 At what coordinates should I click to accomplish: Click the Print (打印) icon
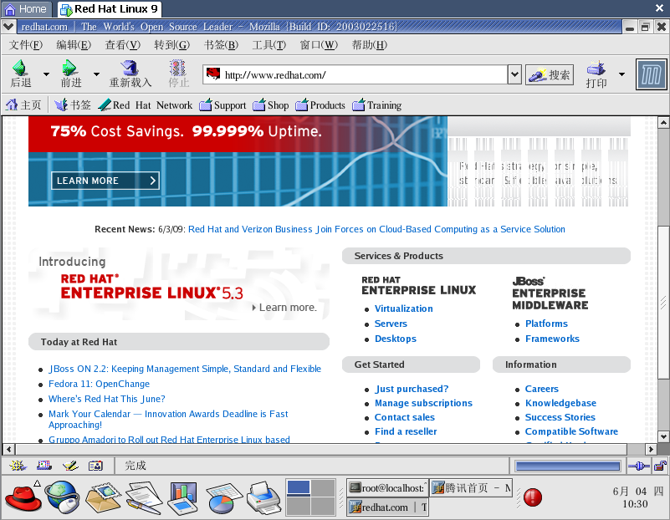point(596,74)
